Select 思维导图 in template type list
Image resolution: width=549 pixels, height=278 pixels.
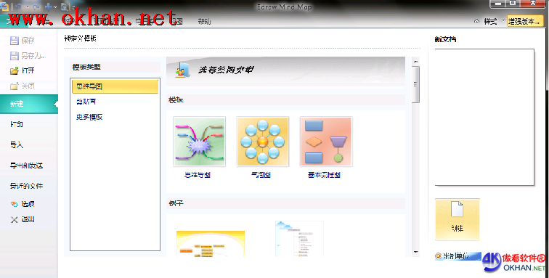(115, 86)
